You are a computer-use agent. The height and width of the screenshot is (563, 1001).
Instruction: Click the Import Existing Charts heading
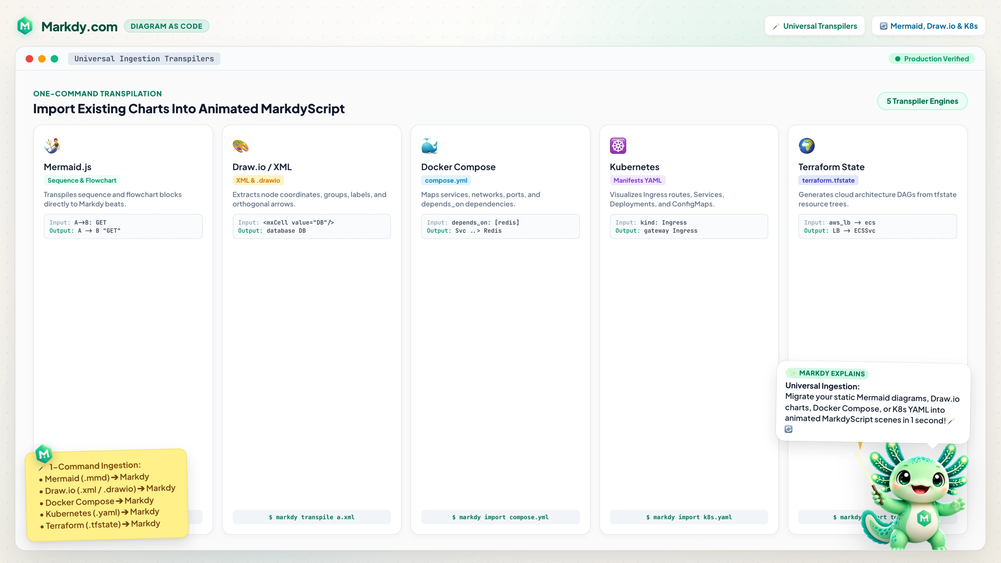tap(189, 109)
